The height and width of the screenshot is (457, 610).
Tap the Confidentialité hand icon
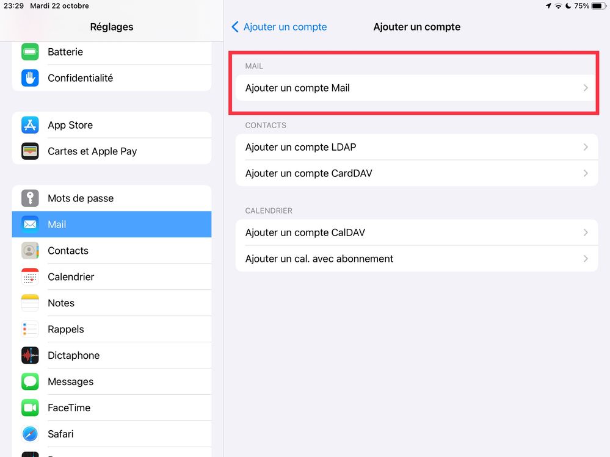30,78
